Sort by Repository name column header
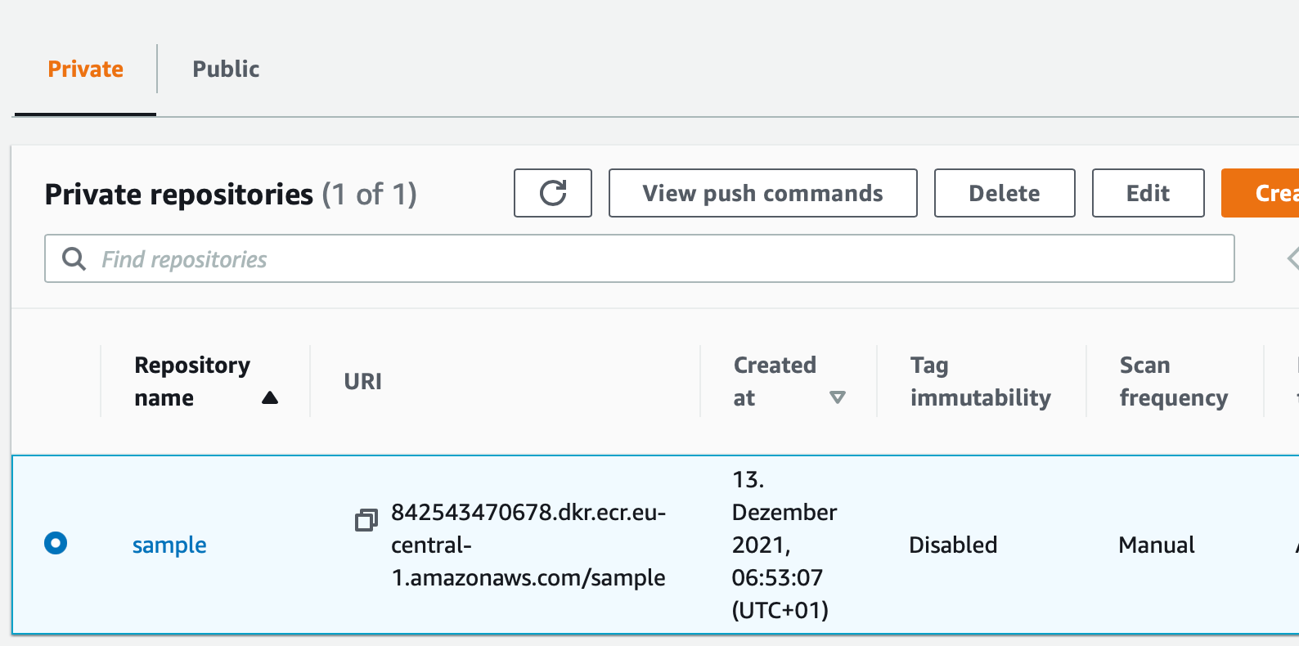This screenshot has width=1299, height=646. click(192, 381)
